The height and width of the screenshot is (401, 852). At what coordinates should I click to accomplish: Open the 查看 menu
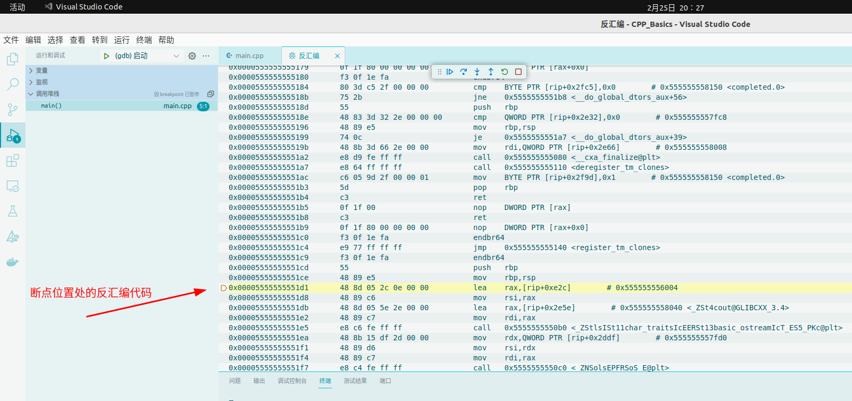(x=78, y=40)
